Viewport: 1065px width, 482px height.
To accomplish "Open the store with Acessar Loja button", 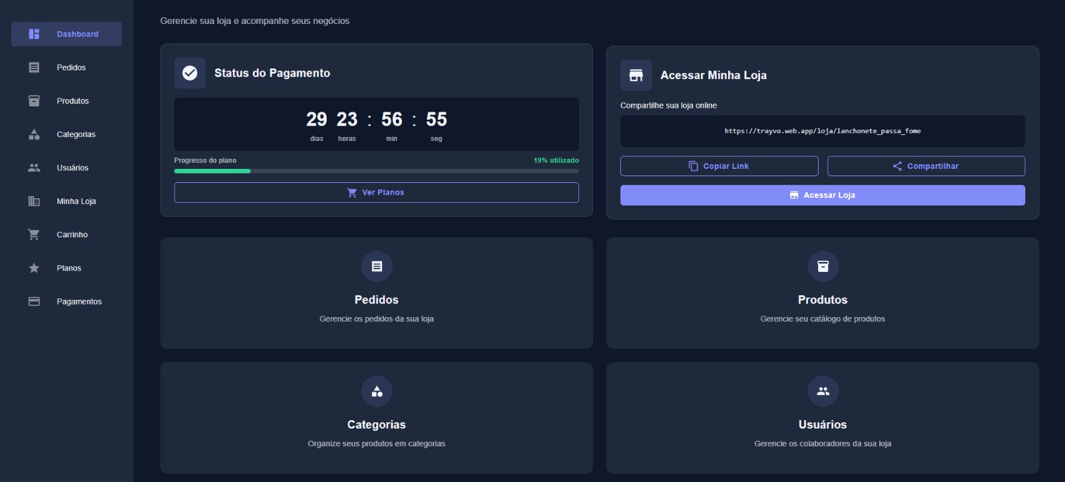I will click(823, 195).
